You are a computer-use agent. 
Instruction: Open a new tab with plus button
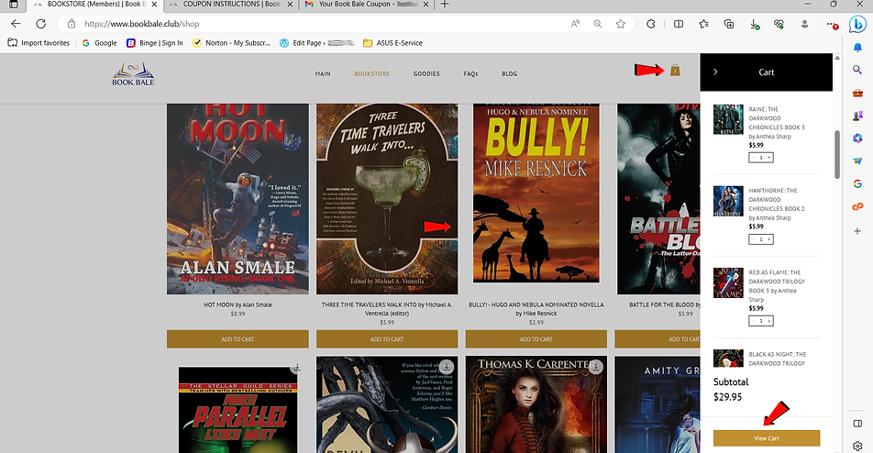(x=444, y=5)
